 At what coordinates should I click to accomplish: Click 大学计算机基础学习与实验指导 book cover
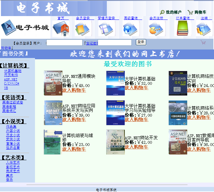pos(115,113)
